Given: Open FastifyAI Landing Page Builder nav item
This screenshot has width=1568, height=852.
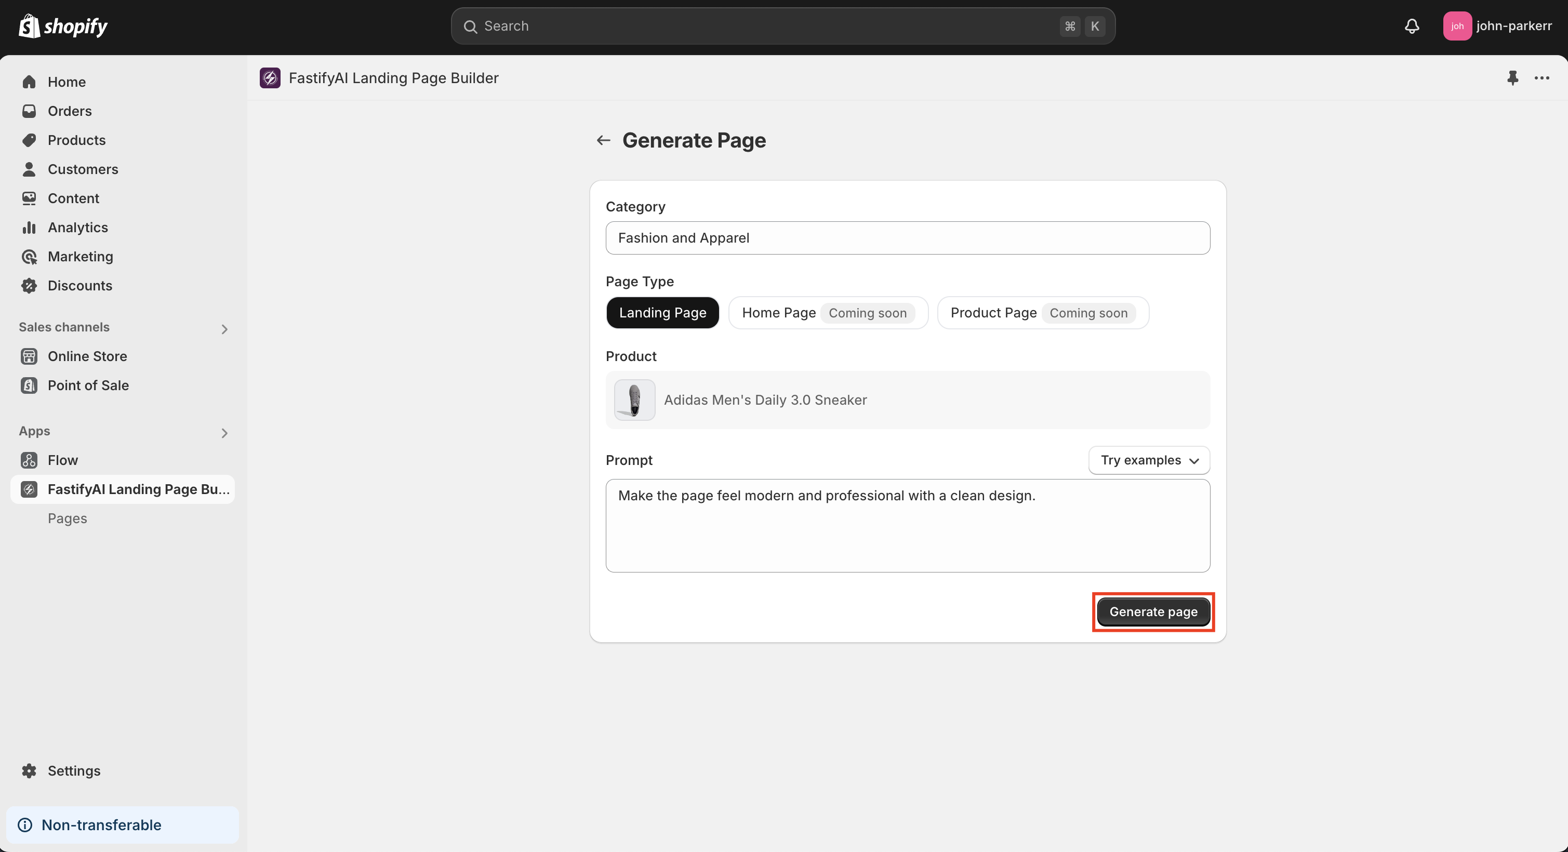Looking at the screenshot, I should [122, 489].
